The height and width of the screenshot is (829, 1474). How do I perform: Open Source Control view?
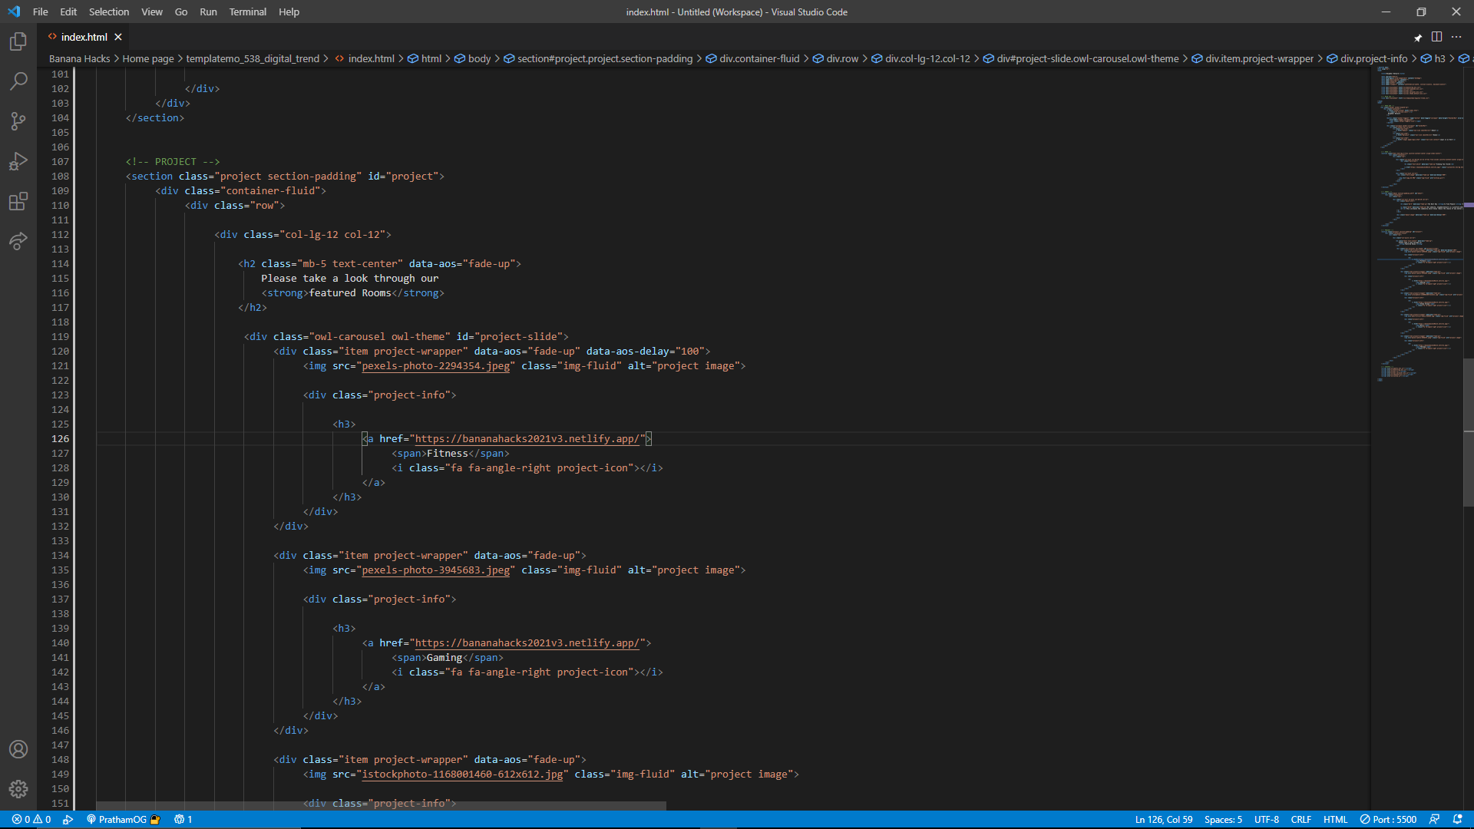[18, 121]
